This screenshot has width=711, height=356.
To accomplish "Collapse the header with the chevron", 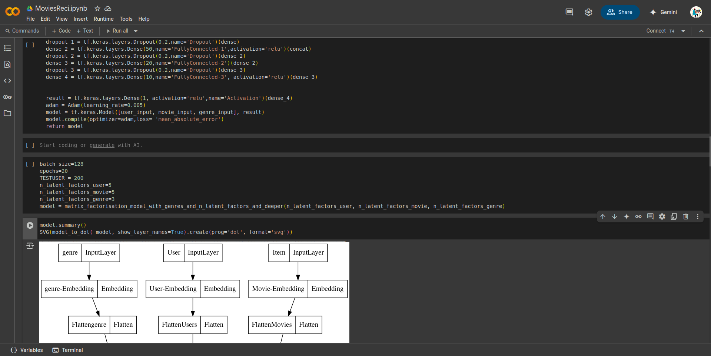I will click(x=701, y=31).
